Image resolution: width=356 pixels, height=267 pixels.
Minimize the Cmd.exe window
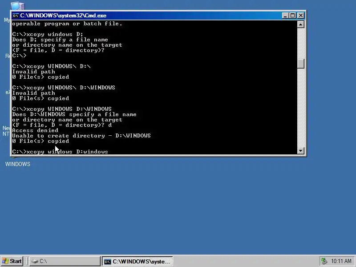tap(285, 16)
